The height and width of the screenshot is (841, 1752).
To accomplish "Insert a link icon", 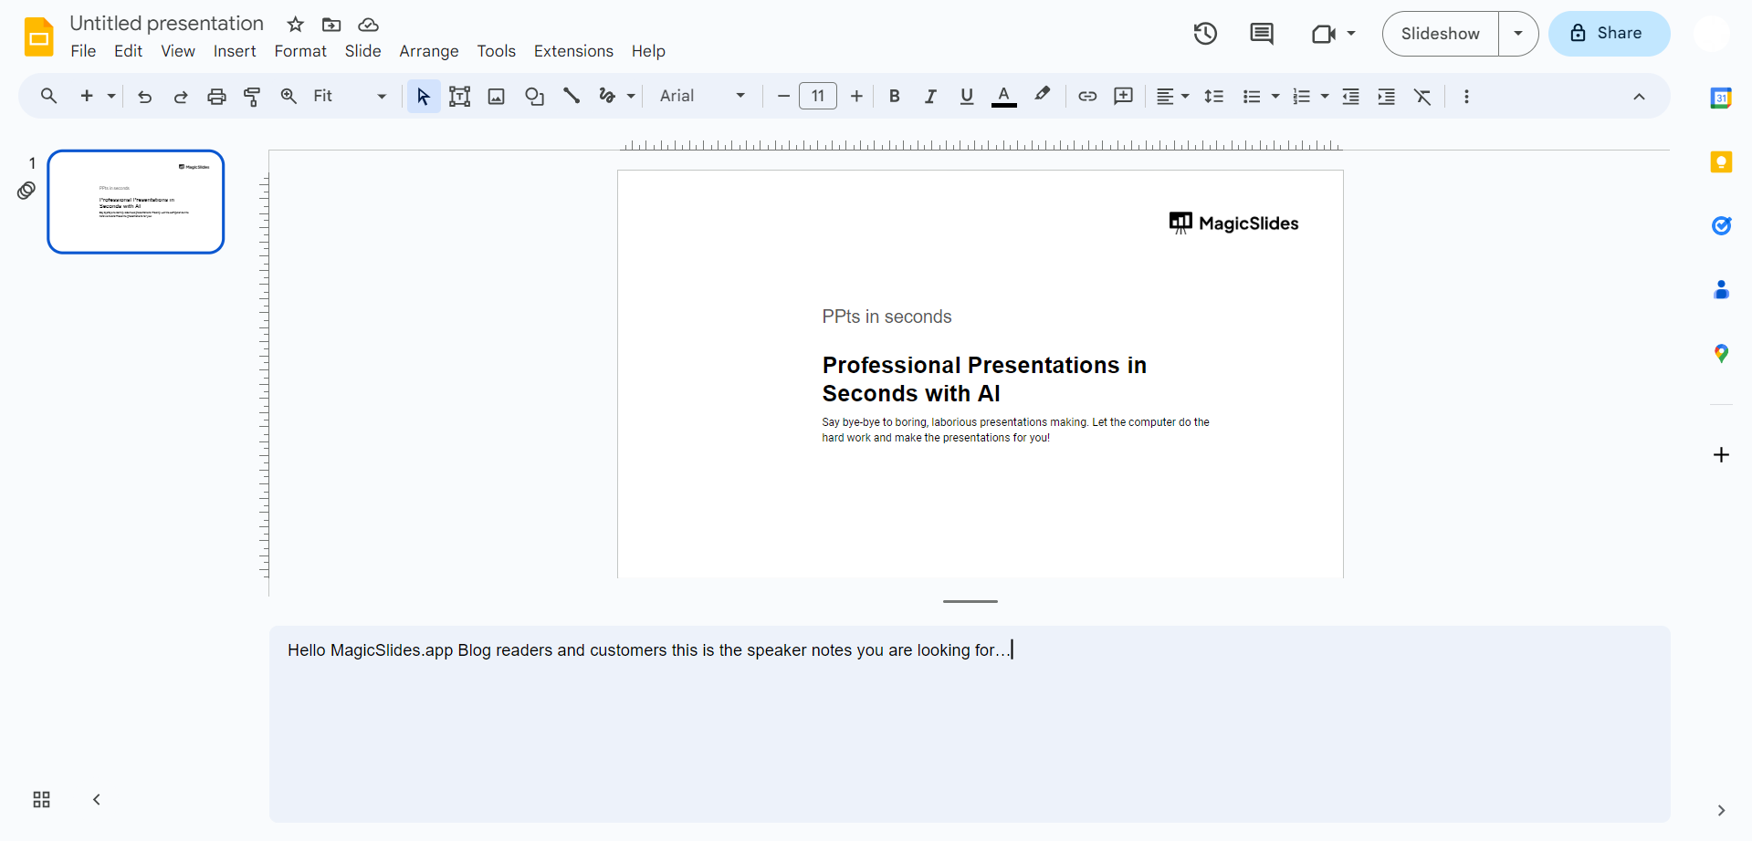I will pos(1087,96).
